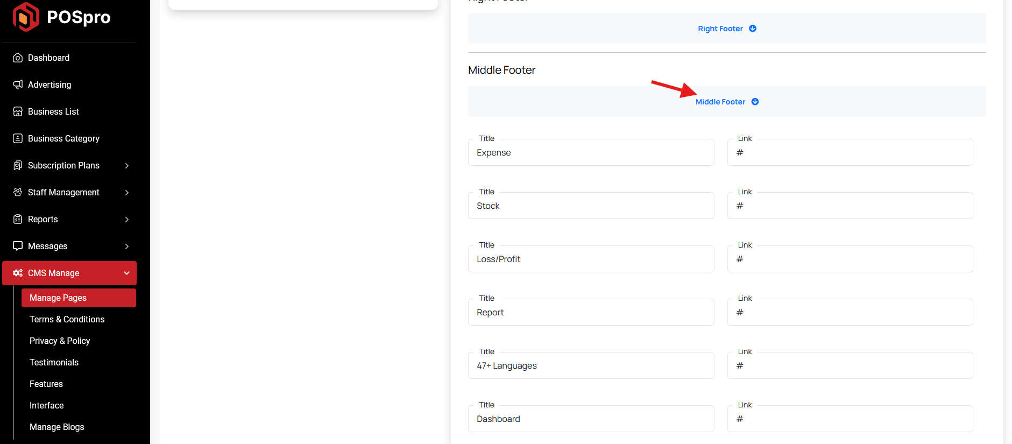This screenshot has width=1012, height=444.
Task: Open Terms & Conditions page
Action: click(x=67, y=320)
